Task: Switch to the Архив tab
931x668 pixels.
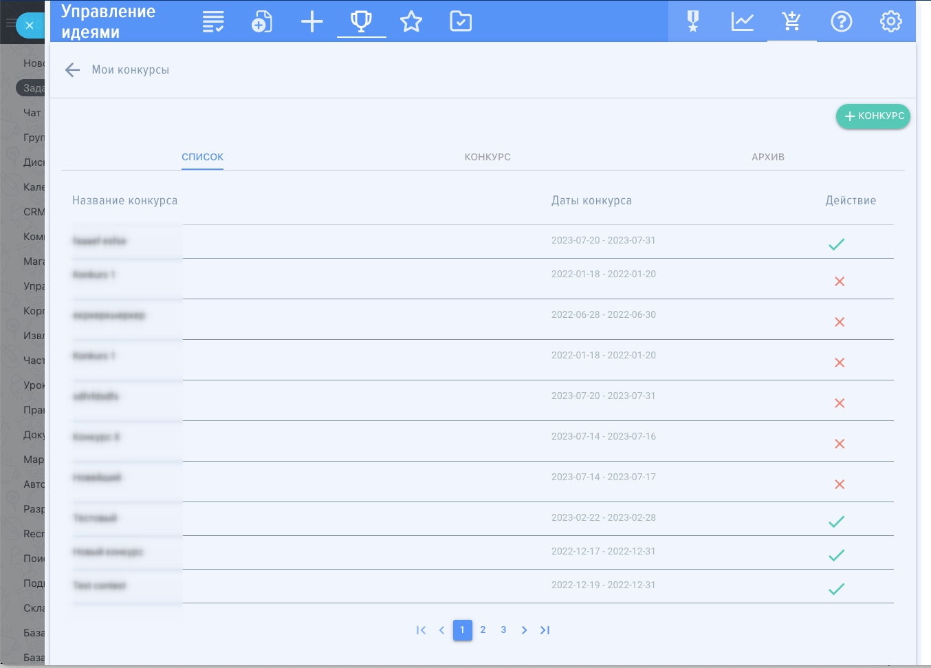Action: click(768, 157)
